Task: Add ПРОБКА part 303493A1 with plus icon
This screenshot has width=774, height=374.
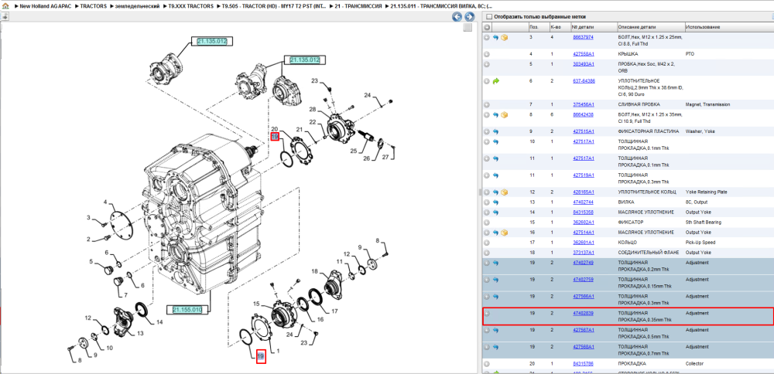Action: (487, 64)
